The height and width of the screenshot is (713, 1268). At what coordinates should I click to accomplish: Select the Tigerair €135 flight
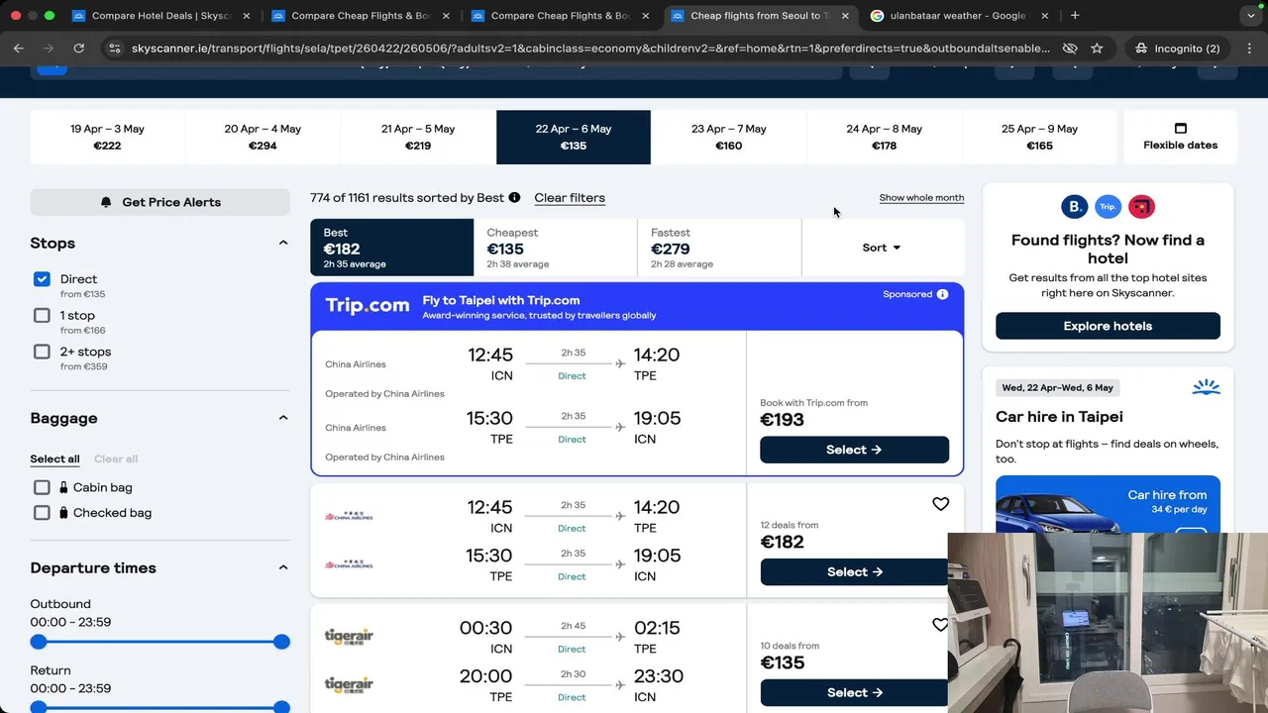coord(854,693)
